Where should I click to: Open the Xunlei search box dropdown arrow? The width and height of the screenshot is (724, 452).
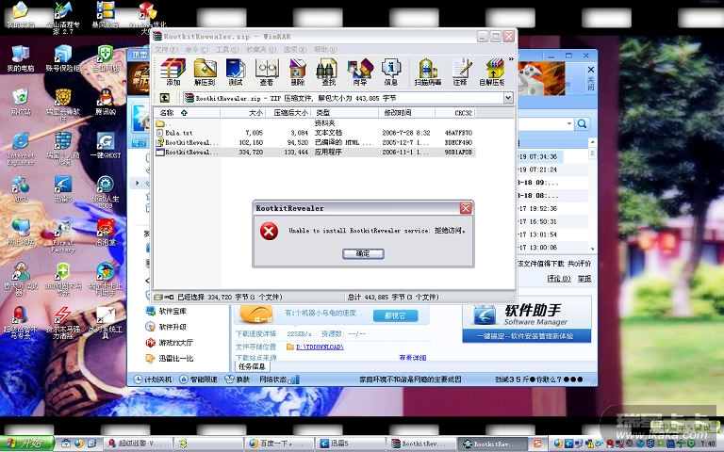[568, 123]
